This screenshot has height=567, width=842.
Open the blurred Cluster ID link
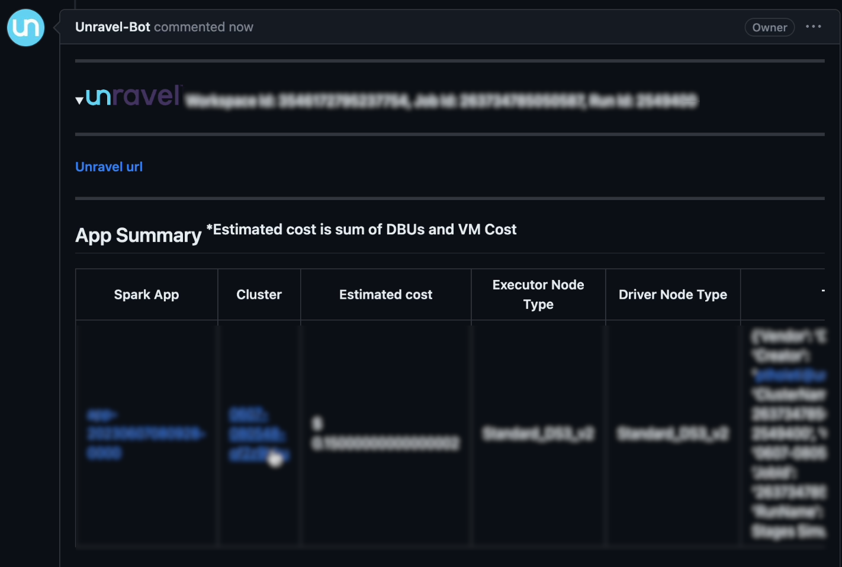[259, 435]
